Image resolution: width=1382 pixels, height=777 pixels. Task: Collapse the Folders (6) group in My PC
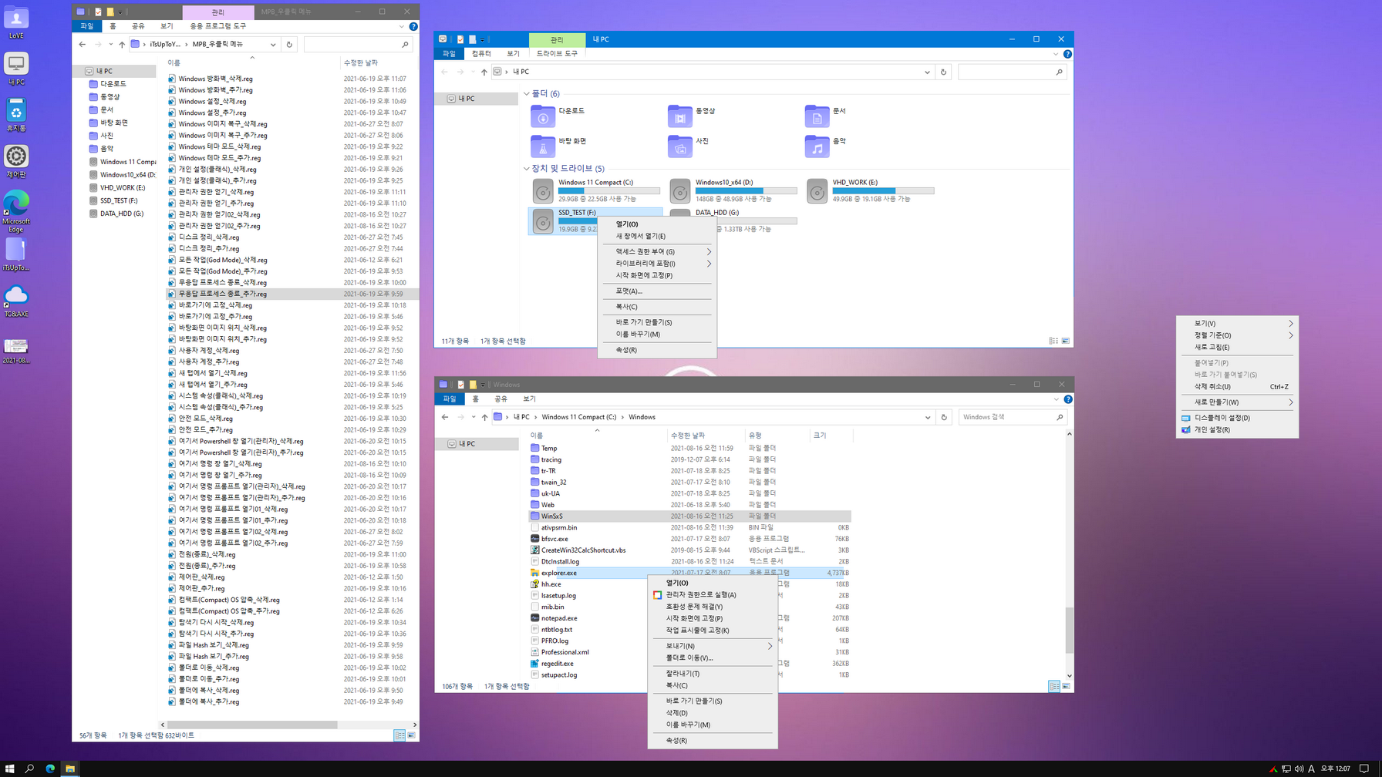527,94
